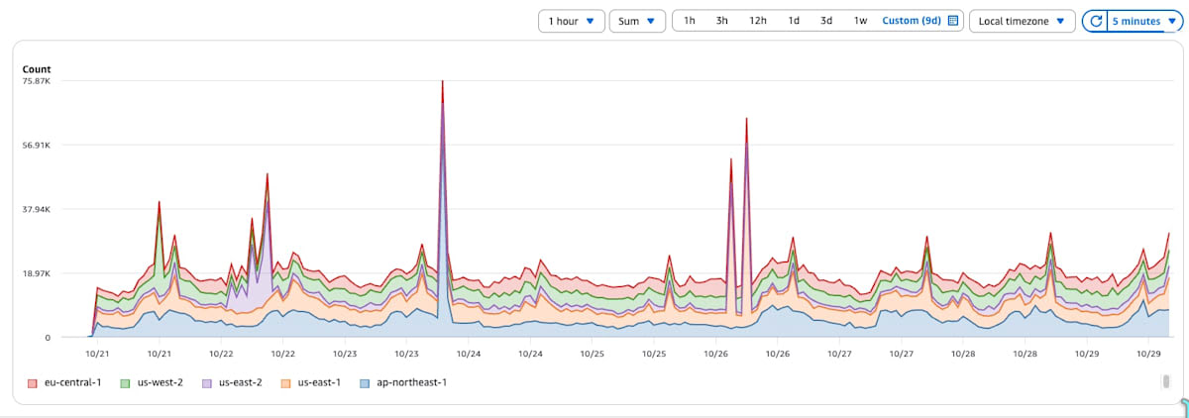
Task: Click the us-west-2 legend label
Action: 160,382
